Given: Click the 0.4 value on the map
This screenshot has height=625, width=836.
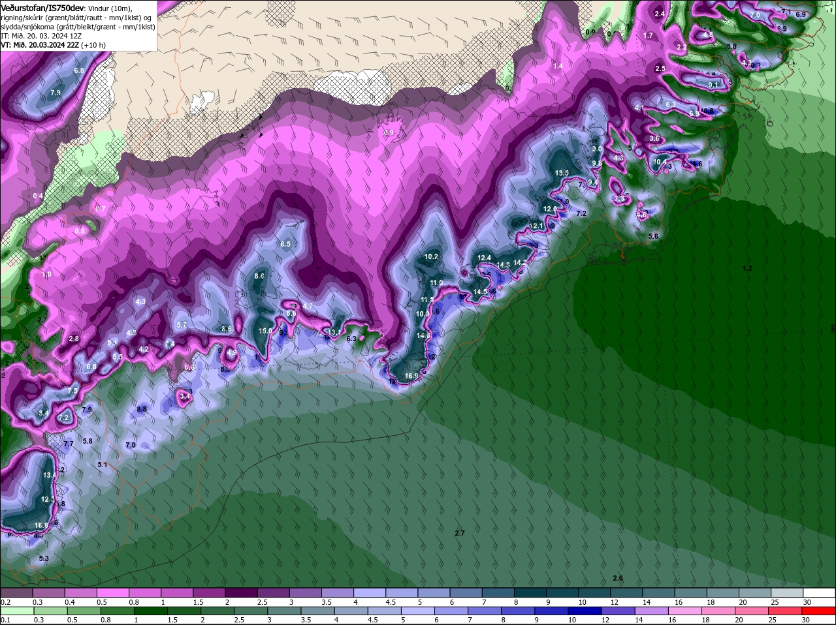Looking at the screenshot, I should (x=38, y=196).
